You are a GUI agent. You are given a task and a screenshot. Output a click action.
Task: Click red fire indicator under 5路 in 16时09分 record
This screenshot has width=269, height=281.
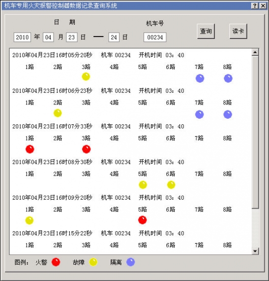143,220
